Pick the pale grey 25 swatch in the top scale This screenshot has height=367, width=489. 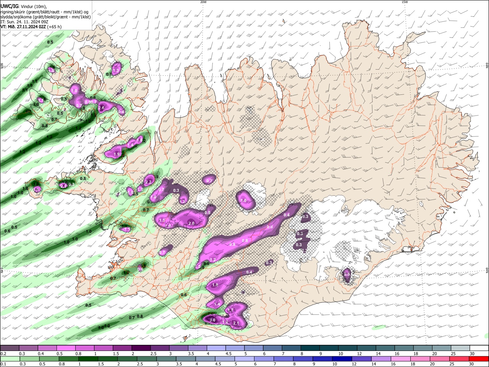coord(460,348)
